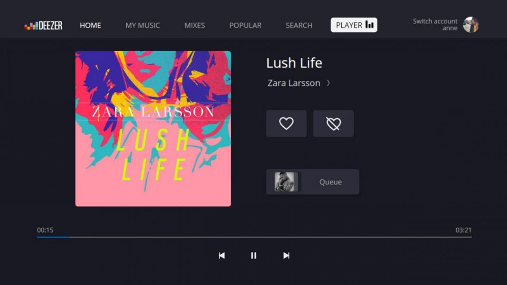Click the Deezer logo
Viewport: 507px width, 285px height.
[43, 26]
